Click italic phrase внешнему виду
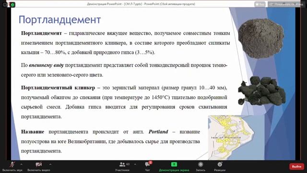The image size is (307, 173). tap(46, 65)
